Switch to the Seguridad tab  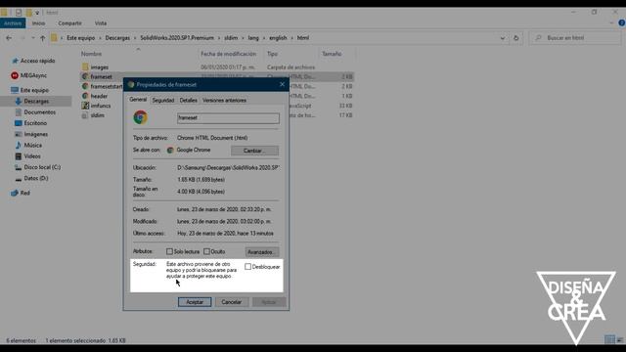pos(163,100)
